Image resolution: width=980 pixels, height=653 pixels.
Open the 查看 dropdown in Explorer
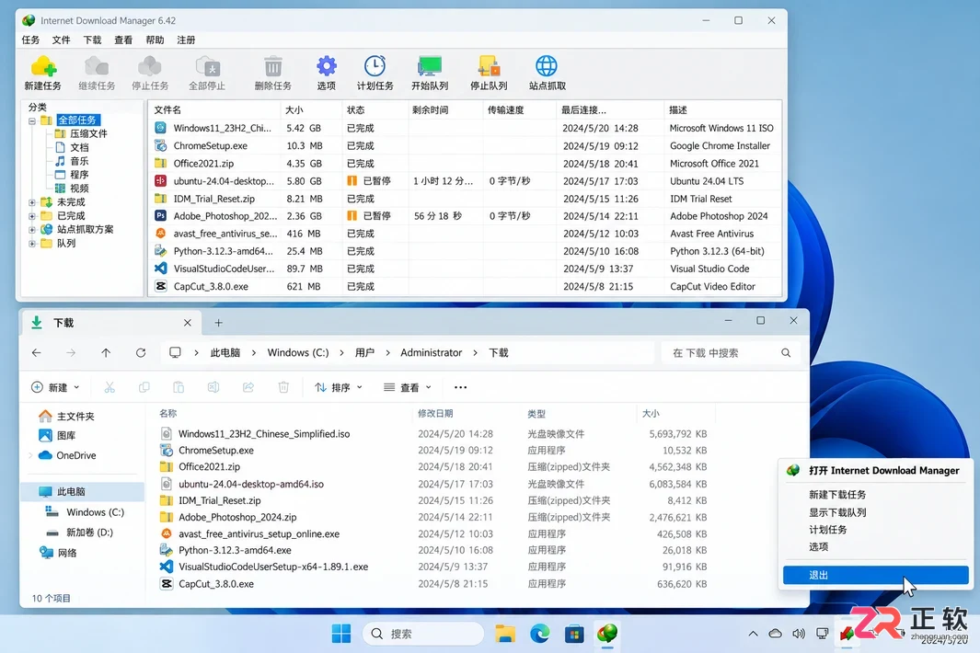point(408,387)
